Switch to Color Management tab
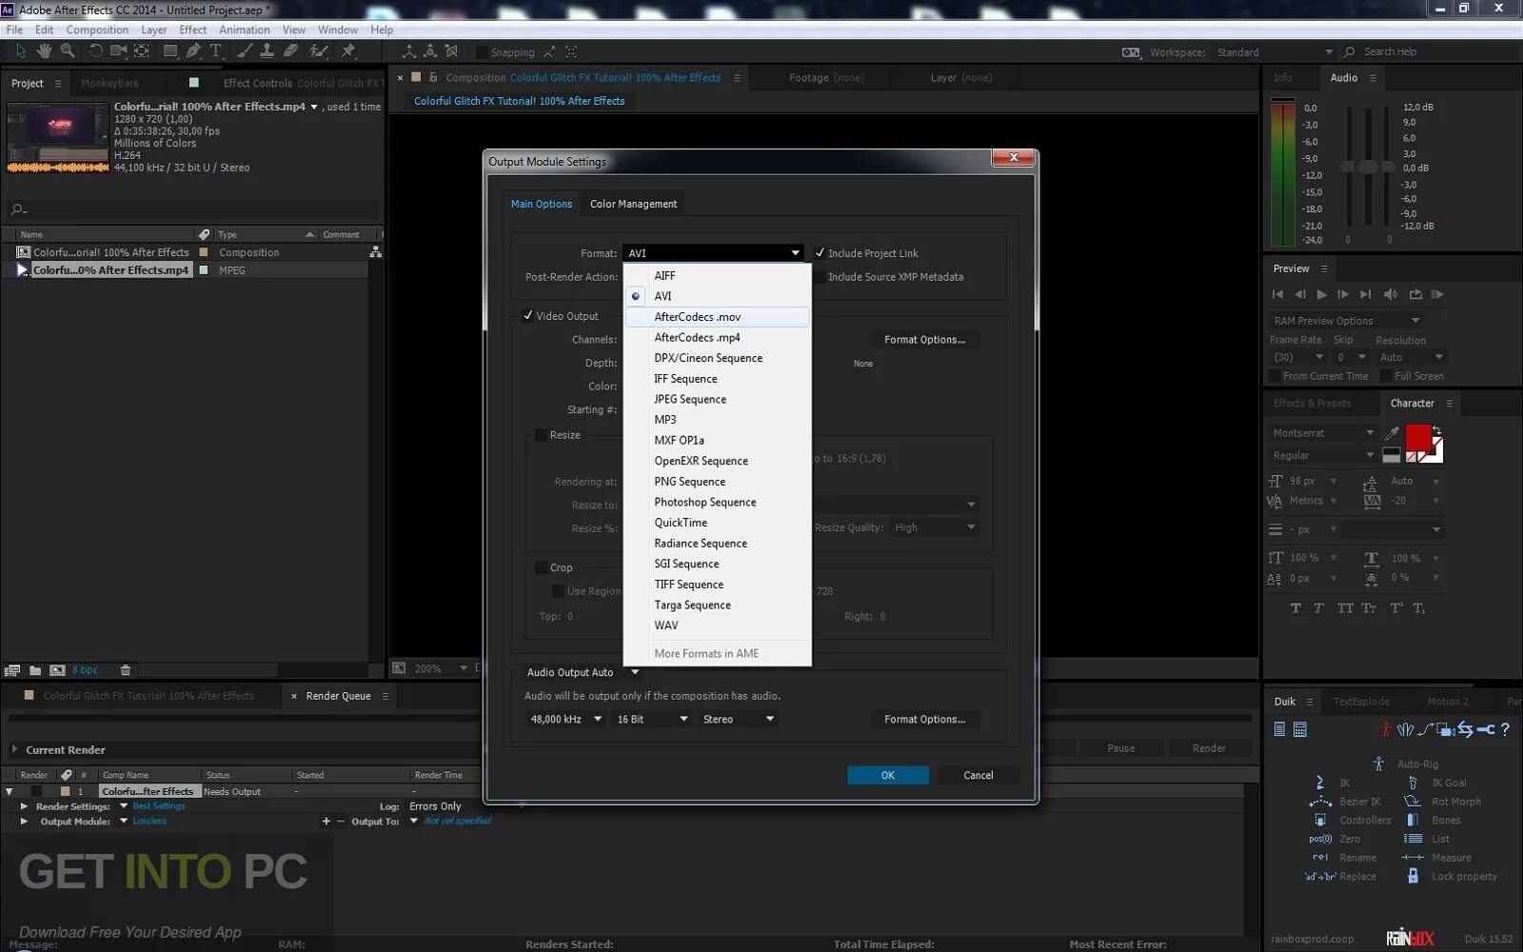Image resolution: width=1523 pixels, height=952 pixels. [634, 204]
